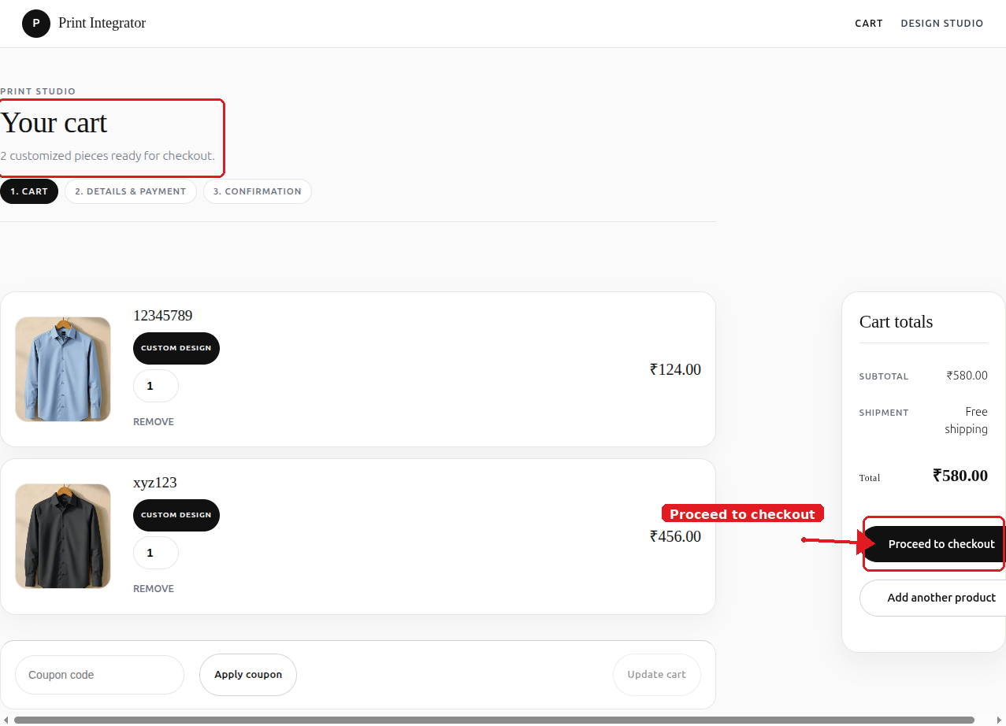This screenshot has height=726, width=1006.
Task: Click the scrollbar left arrow
Action: click(6, 720)
